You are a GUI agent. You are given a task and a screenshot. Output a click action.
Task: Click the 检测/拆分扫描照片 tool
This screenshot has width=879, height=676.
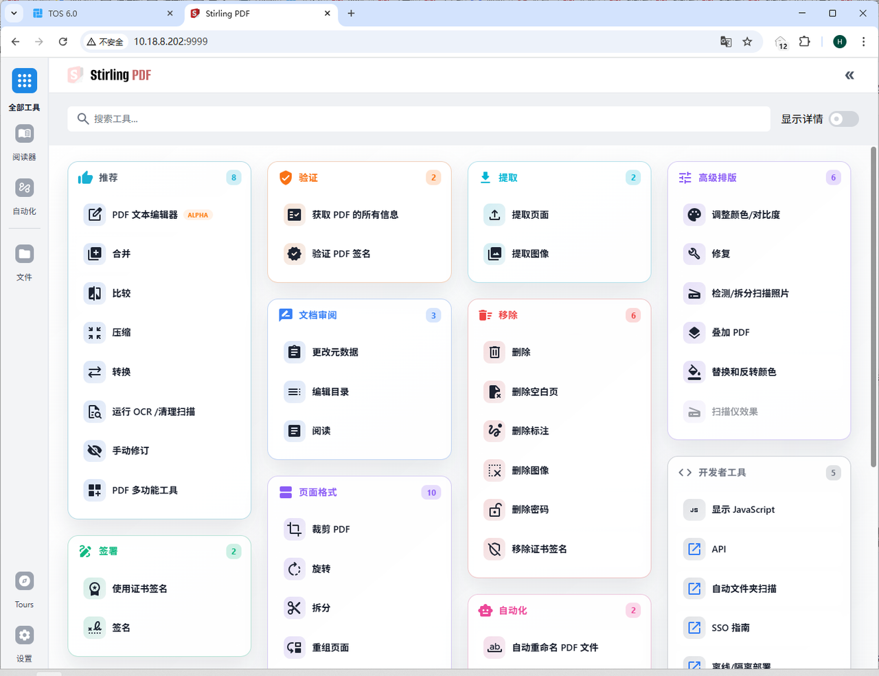[x=759, y=293]
